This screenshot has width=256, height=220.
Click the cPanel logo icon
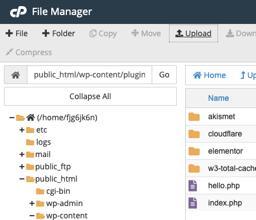tap(18, 12)
